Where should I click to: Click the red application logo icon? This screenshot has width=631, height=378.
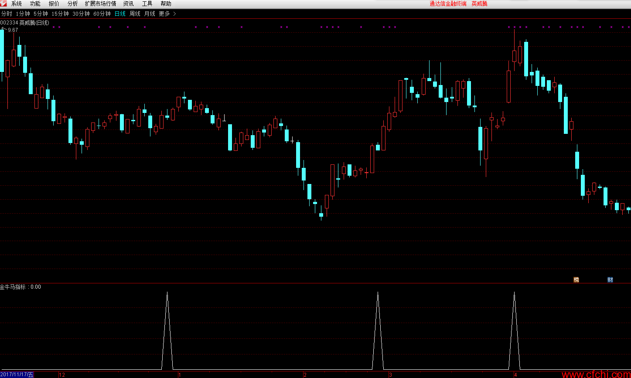4,3
